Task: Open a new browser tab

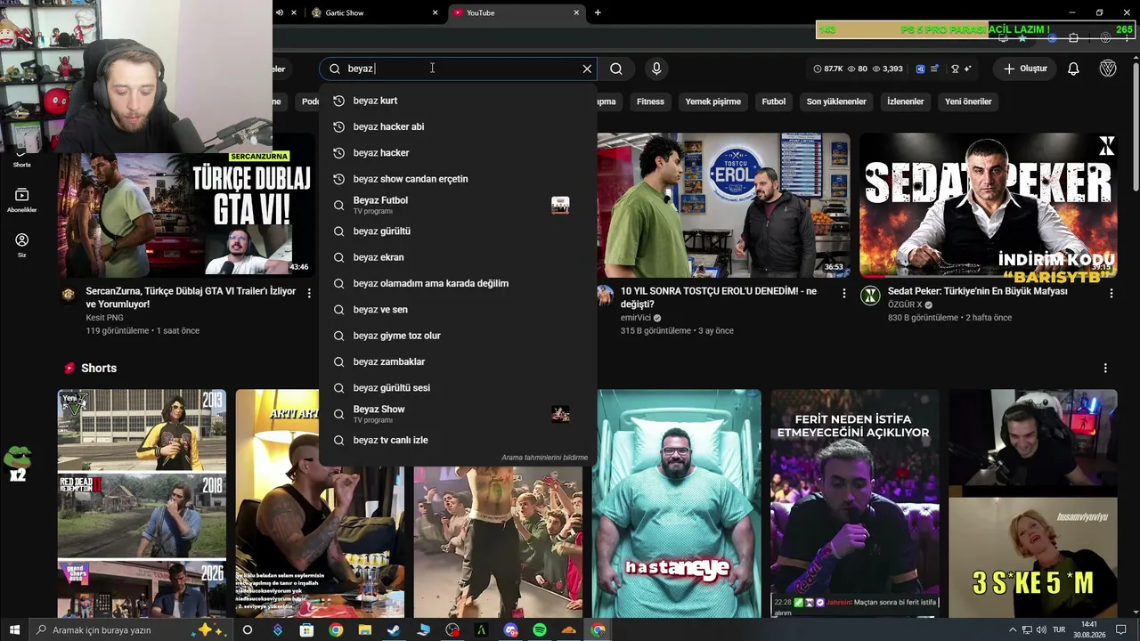Action: [598, 12]
